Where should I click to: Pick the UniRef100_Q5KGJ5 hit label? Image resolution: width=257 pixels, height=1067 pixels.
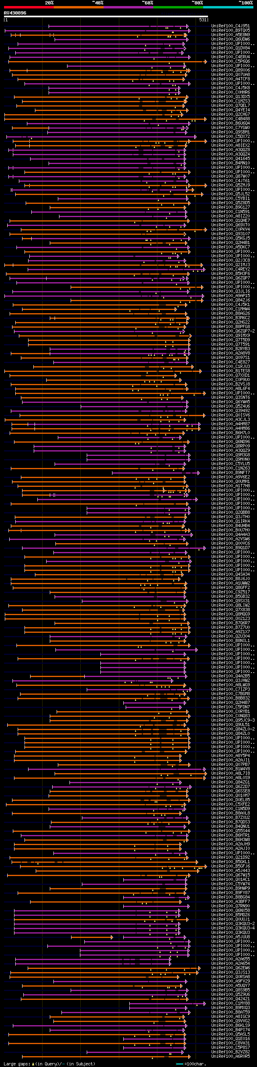230,238
